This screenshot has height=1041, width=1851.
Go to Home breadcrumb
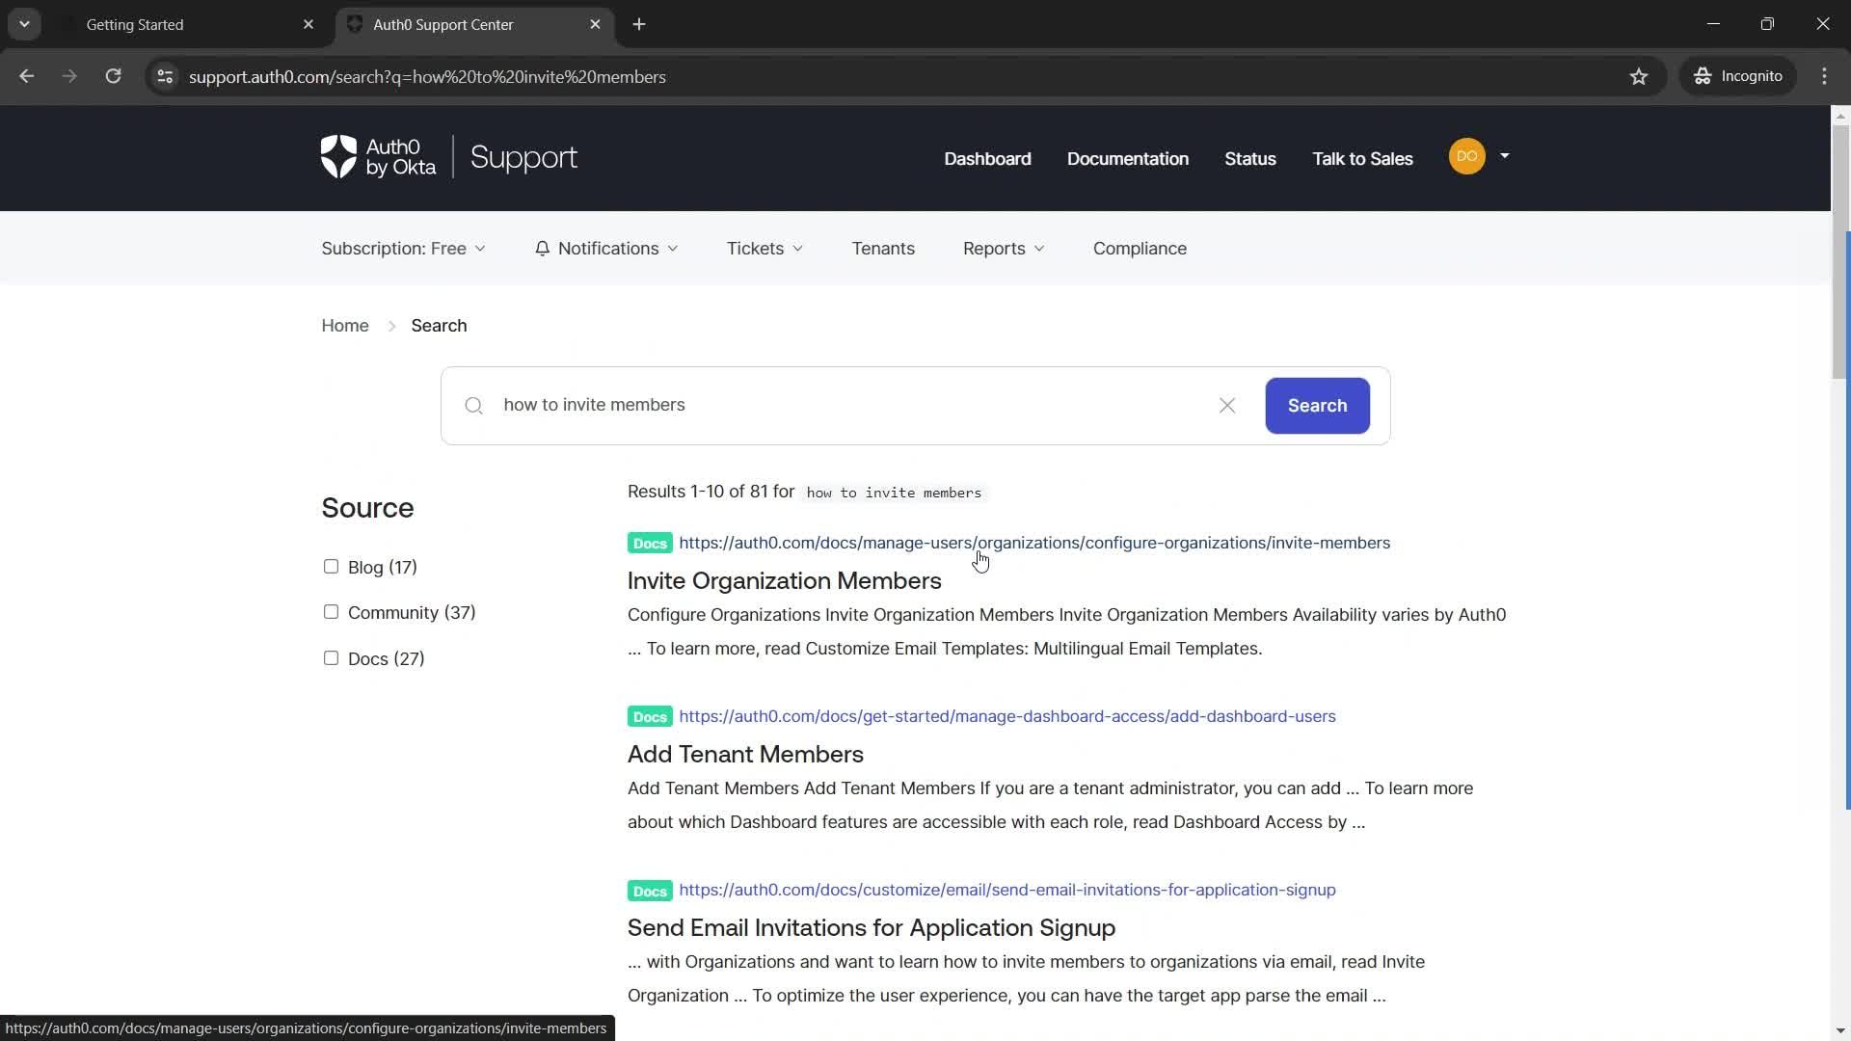tap(345, 326)
